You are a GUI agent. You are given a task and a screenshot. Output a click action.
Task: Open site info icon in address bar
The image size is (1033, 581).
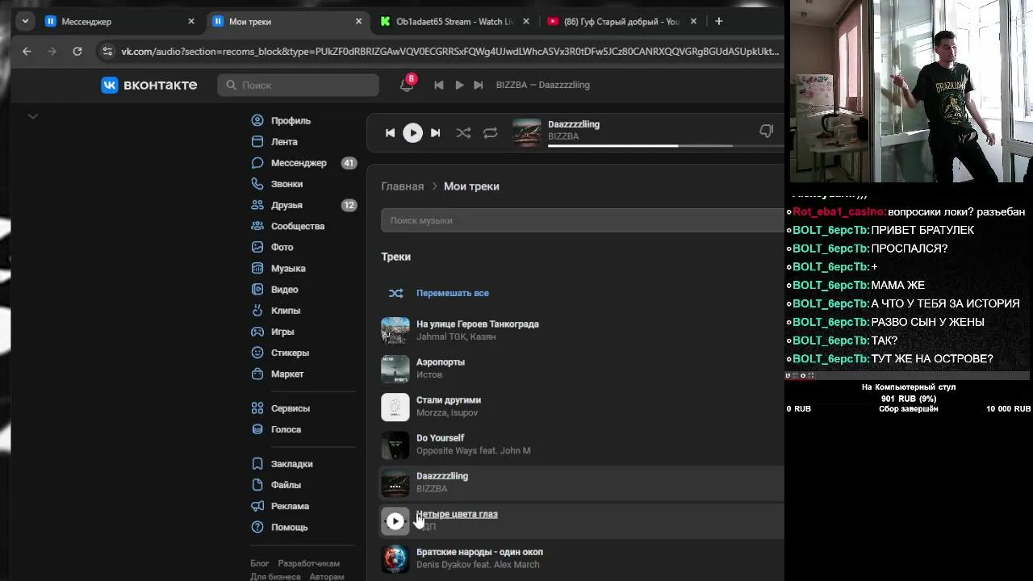pyautogui.click(x=107, y=51)
